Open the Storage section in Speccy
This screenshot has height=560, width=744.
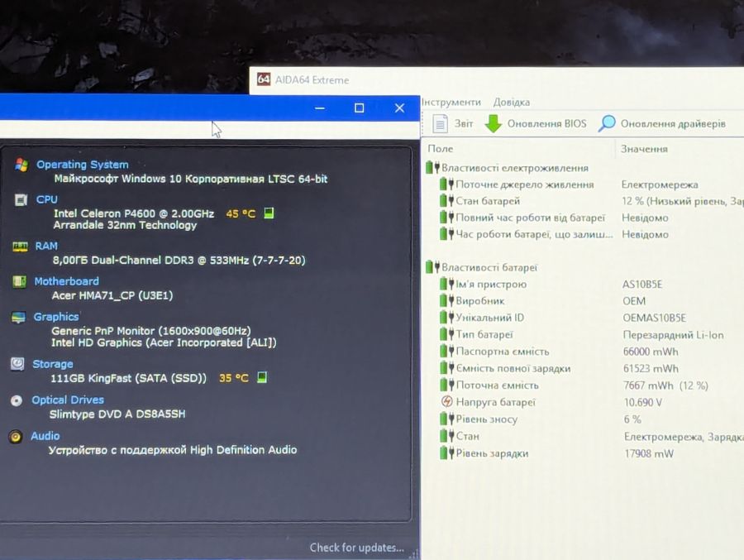pyautogui.click(x=53, y=364)
